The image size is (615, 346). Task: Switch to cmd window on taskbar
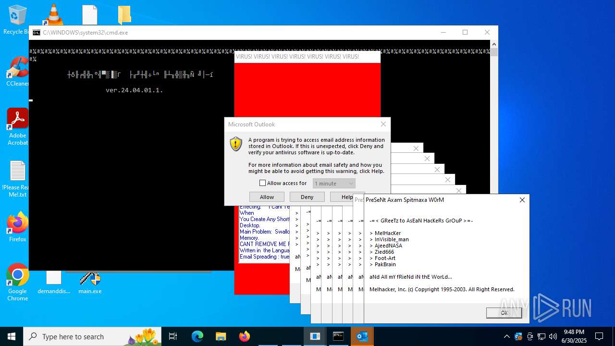pos(339,336)
